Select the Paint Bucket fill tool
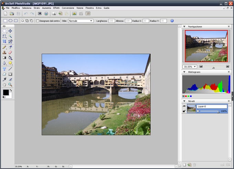The height and width of the screenshot is (169, 234). tap(10, 58)
